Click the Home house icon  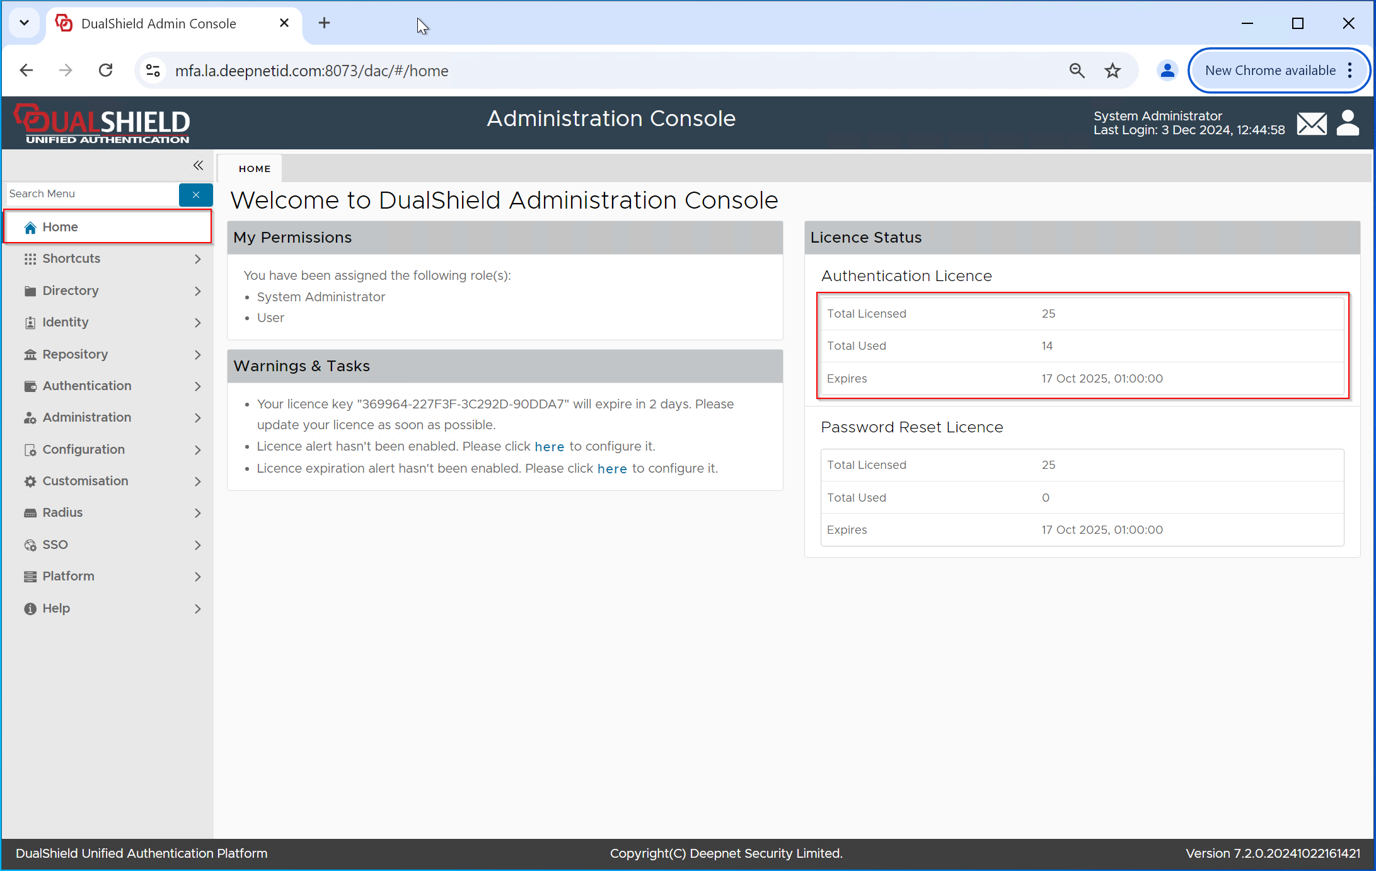[30, 228]
